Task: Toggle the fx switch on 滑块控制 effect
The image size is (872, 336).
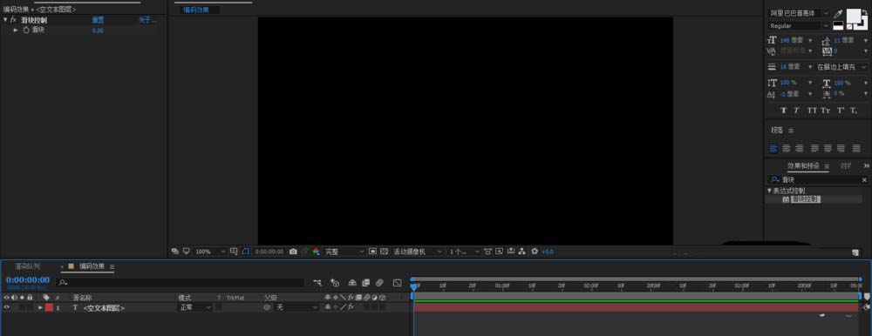Action: point(13,20)
